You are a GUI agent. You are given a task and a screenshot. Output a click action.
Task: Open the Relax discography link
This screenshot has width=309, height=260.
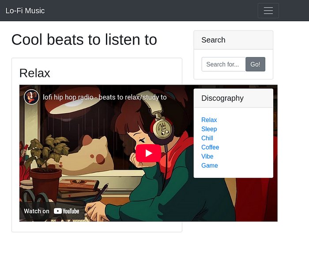click(209, 120)
